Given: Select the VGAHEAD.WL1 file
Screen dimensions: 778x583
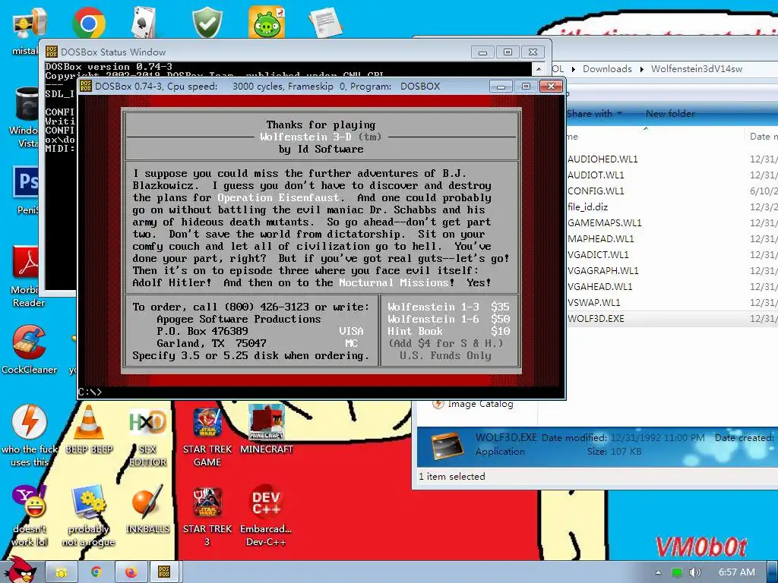Looking at the screenshot, I should pos(600,286).
